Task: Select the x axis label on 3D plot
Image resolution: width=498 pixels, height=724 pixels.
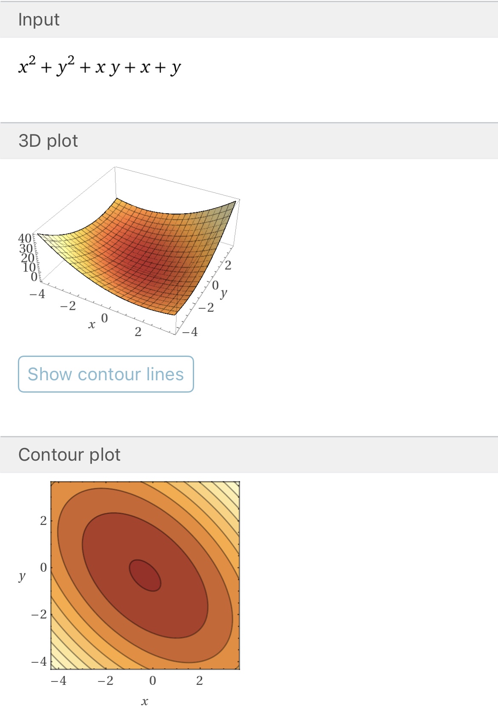Action: (92, 325)
